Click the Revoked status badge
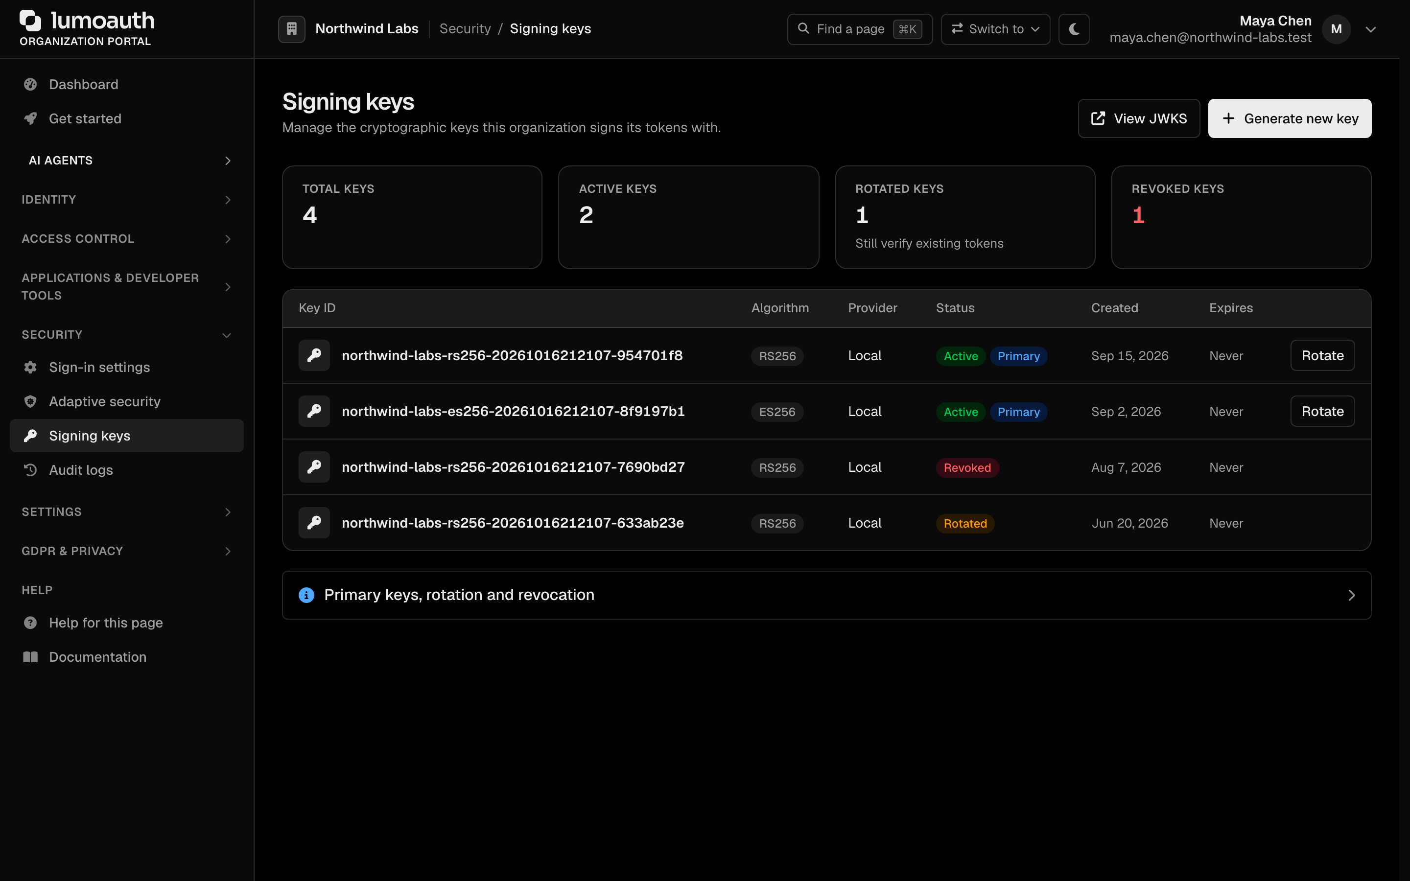Screen dimensions: 1410x881 coord(967,468)
